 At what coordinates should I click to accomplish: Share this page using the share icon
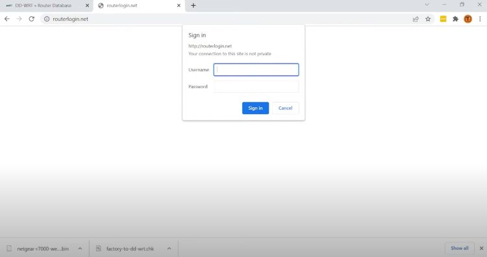416,19
